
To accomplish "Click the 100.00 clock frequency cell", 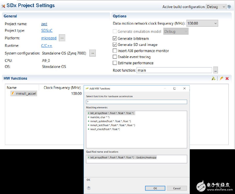I will pyautogui.click(x=76, y=93).
